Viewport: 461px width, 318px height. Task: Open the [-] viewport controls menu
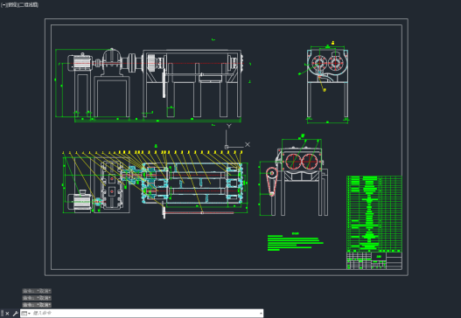tap(3, 5)
